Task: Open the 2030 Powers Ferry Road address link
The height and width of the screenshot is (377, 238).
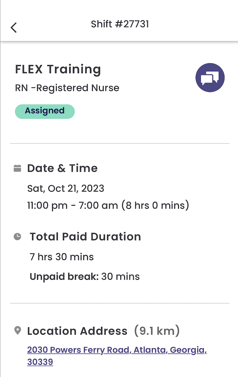Action: 117,350
